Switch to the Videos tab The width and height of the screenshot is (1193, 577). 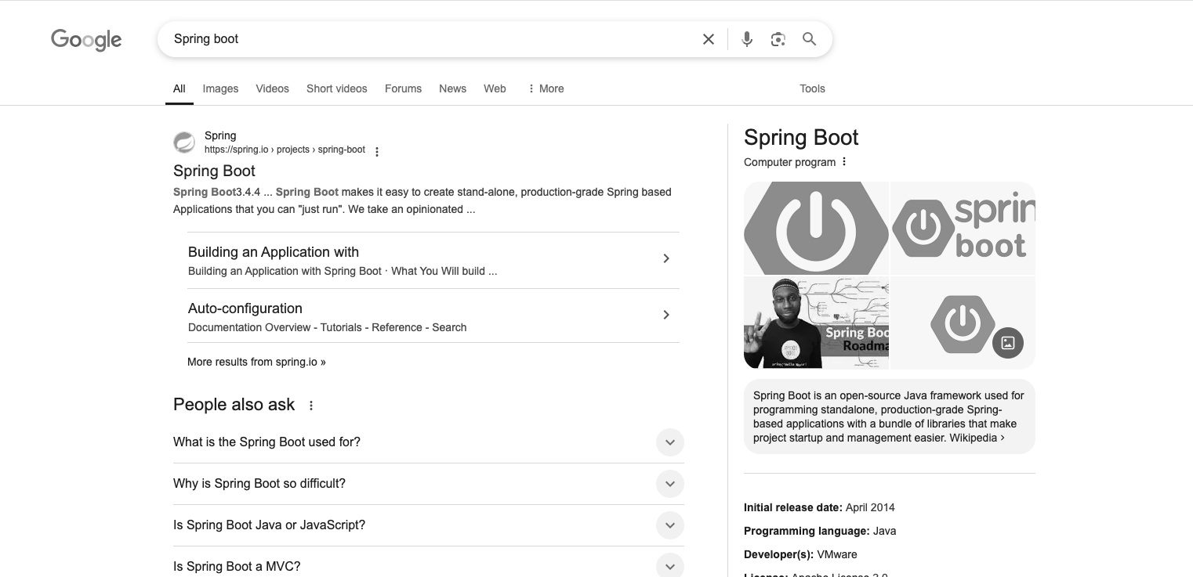pos(272,88)
